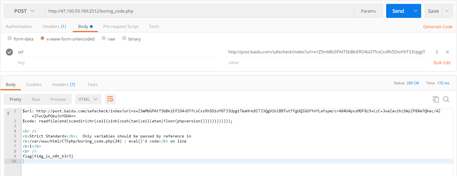Open the HTML format dropdown

click(88, 99)
